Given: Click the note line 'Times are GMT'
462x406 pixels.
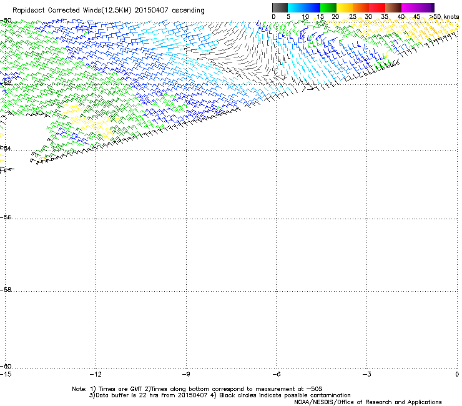Looking at the screenshot, I should [120, 389].
